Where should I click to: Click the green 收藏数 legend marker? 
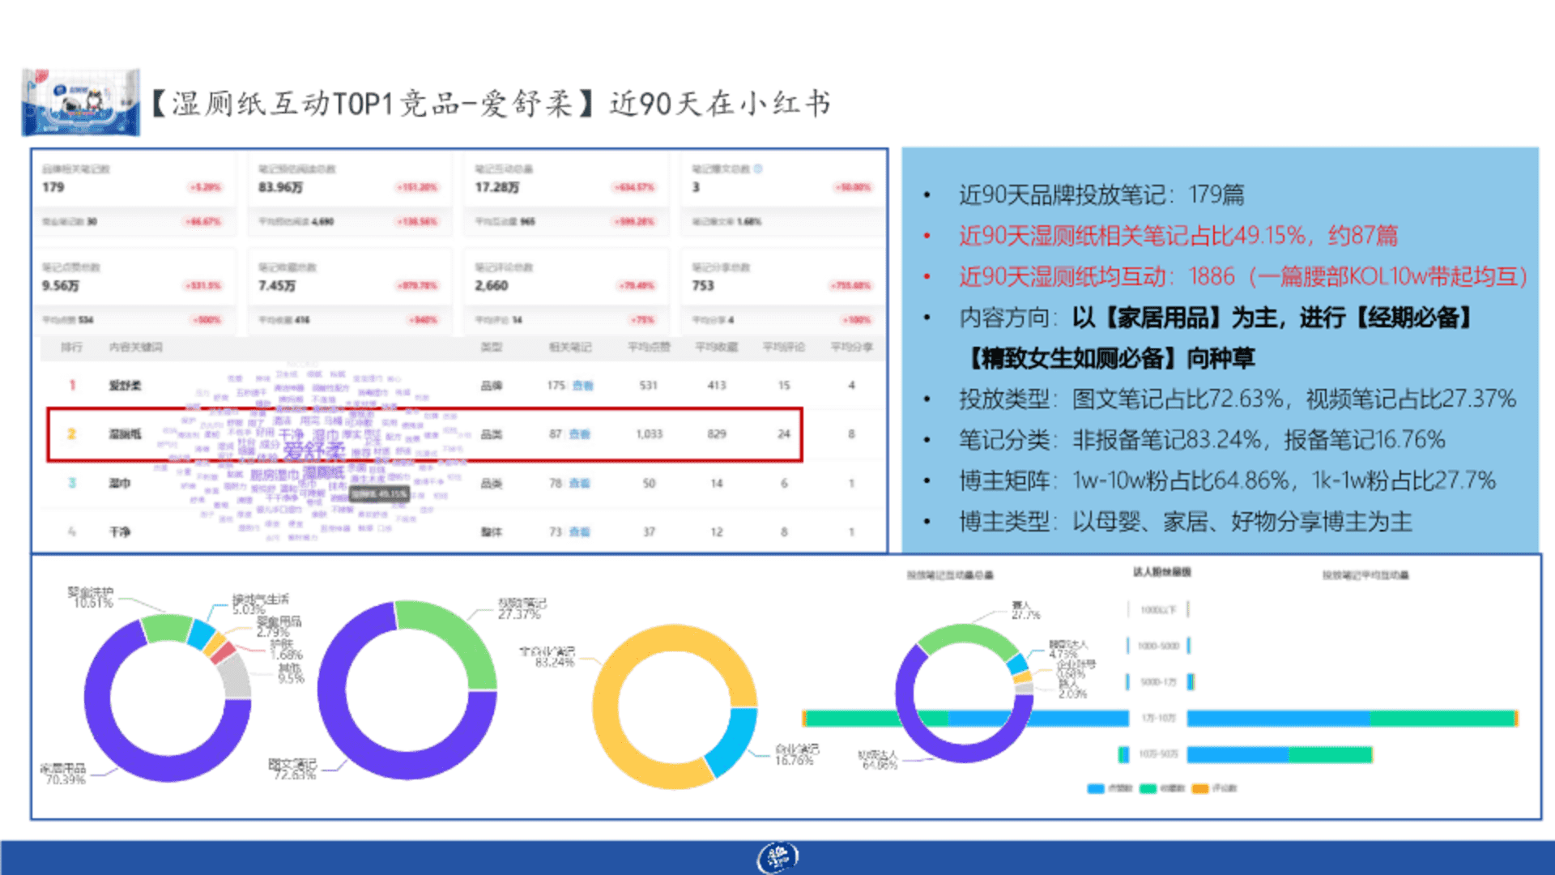pyautogui.click(x=1148, y=788)
